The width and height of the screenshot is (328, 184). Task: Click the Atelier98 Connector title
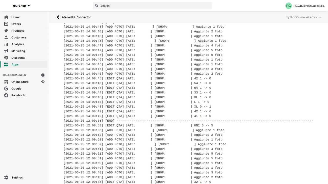click(x=76, y=17)
